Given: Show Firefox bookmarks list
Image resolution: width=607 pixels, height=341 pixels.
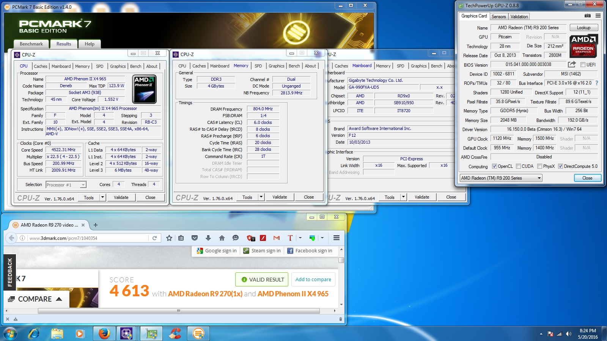Looking at the screenshot, I should 181,238.
